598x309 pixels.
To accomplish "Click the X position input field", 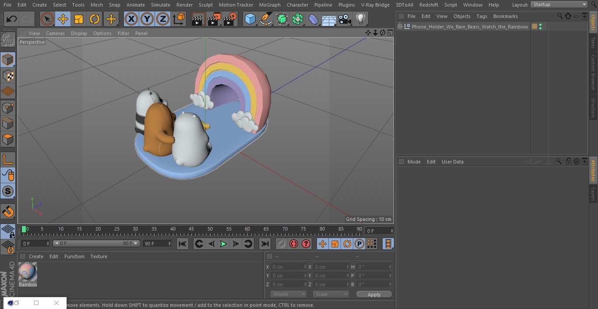I will tap(288, 267).
